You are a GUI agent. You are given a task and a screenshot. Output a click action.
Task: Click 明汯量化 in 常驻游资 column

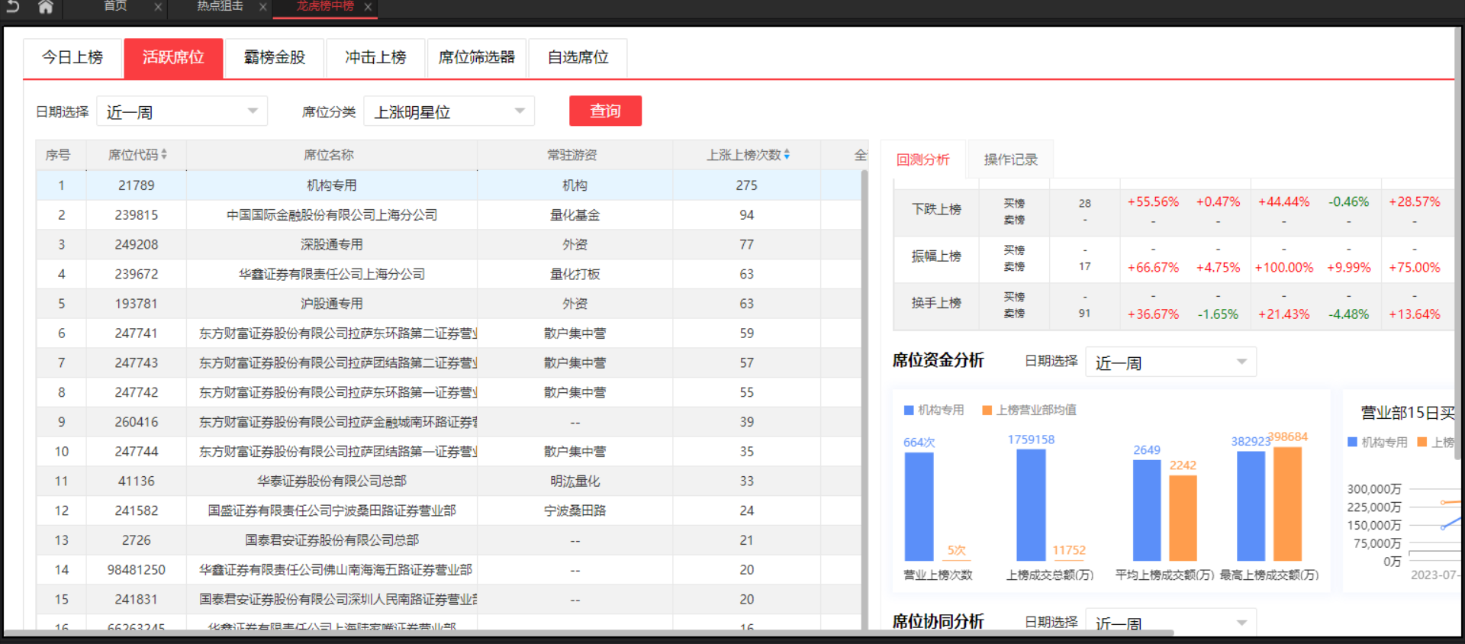575,481
